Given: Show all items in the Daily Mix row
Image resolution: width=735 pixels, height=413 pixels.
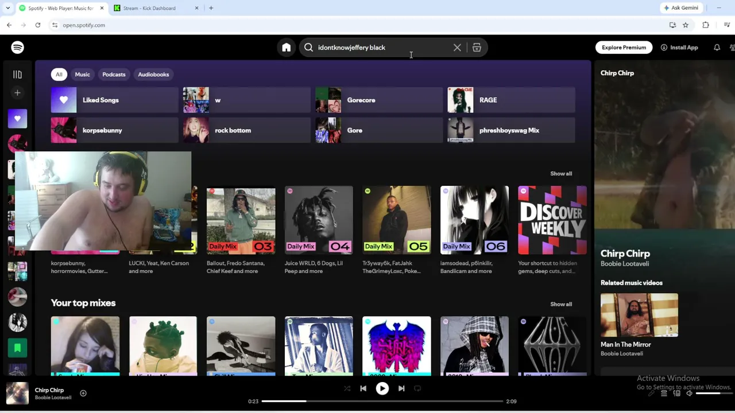Looking at the screenshot, I should coord(561,174).
